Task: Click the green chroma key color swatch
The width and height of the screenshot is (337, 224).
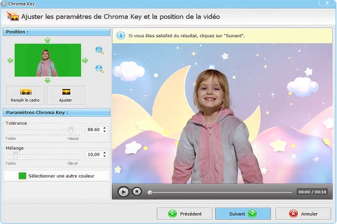Action: (x=23, y=176)
